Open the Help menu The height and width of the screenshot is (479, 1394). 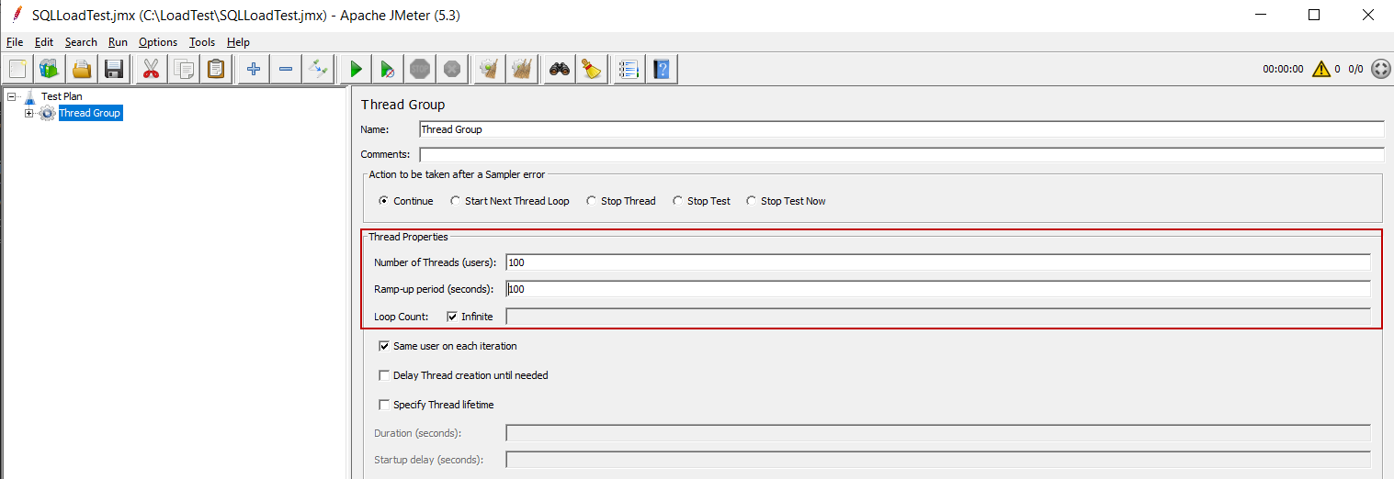click(x=238, y=42)
